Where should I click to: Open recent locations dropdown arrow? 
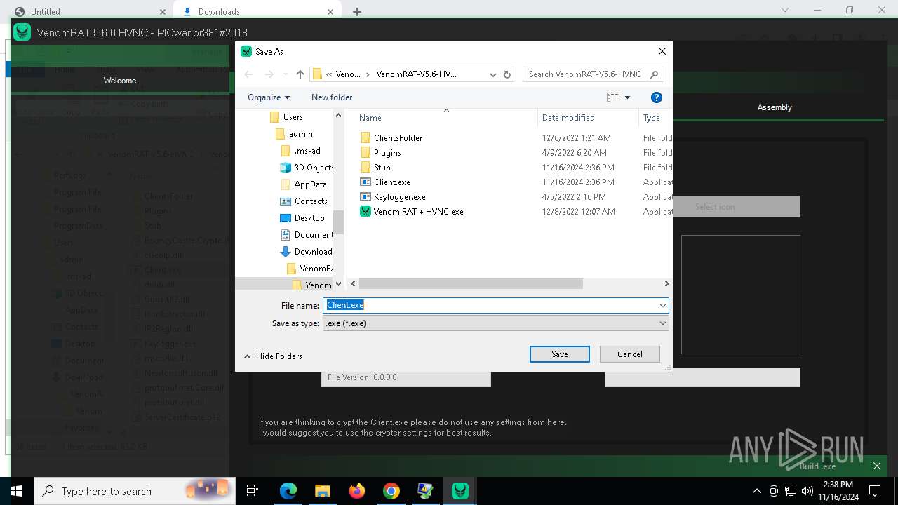click(284, 74)
